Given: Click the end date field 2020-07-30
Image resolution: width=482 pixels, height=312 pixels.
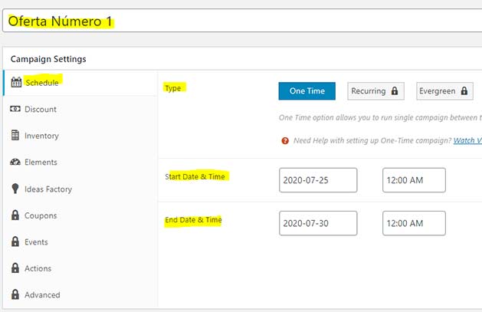Looking at the screenshot, I should click(318, 223).
